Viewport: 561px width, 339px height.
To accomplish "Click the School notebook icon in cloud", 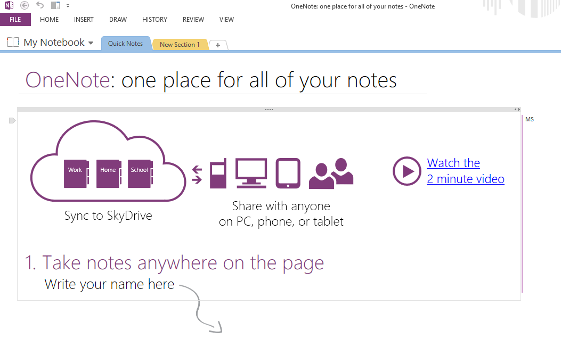I will [x=141, y=174].
